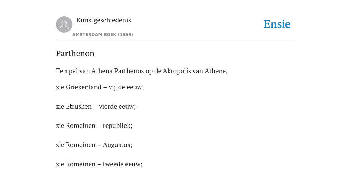Click the word Akropolis in the definition
The height and width of the screenshot is (176, 353).
(x=177, y=71)
